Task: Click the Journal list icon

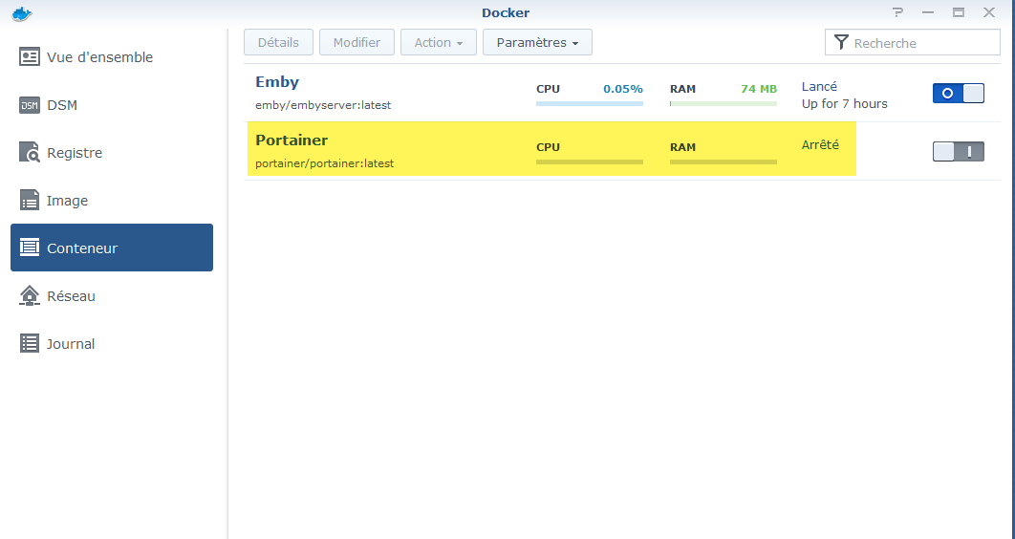Action: coord(30,344)
